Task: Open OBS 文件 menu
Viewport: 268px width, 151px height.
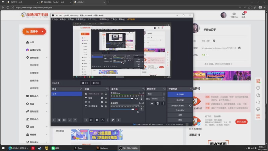Action: coord(55,19)
